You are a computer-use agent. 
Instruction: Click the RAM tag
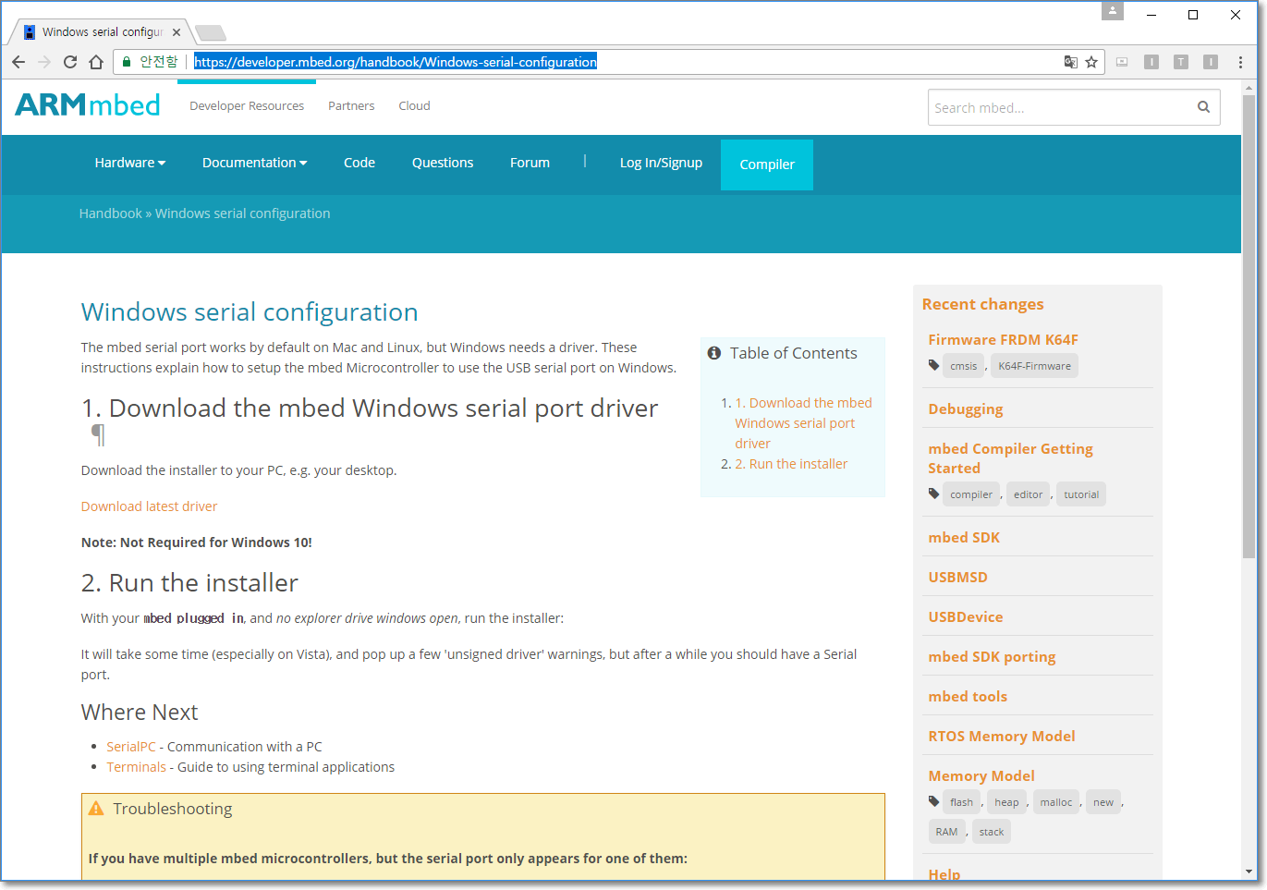click(x=946, y=832)
